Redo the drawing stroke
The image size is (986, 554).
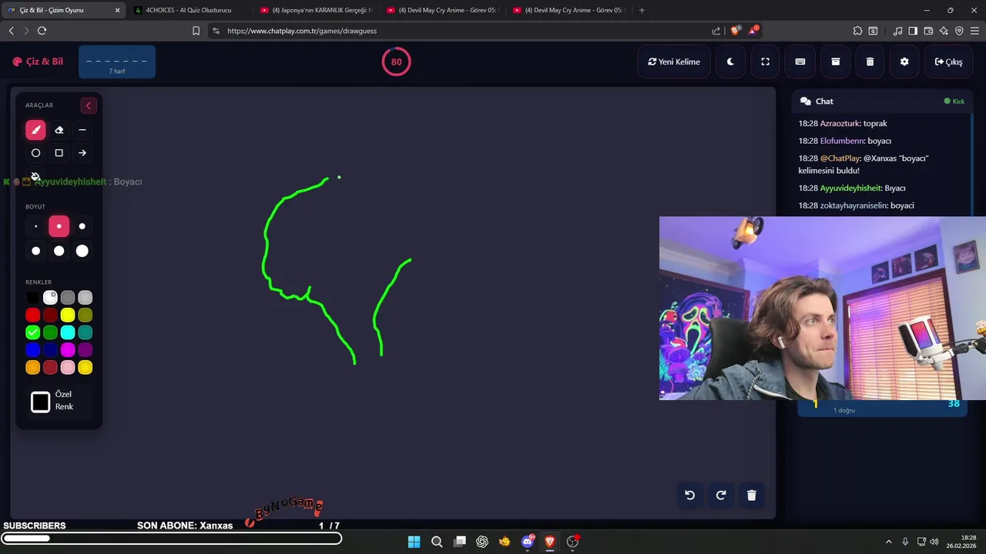pos(721,495)
